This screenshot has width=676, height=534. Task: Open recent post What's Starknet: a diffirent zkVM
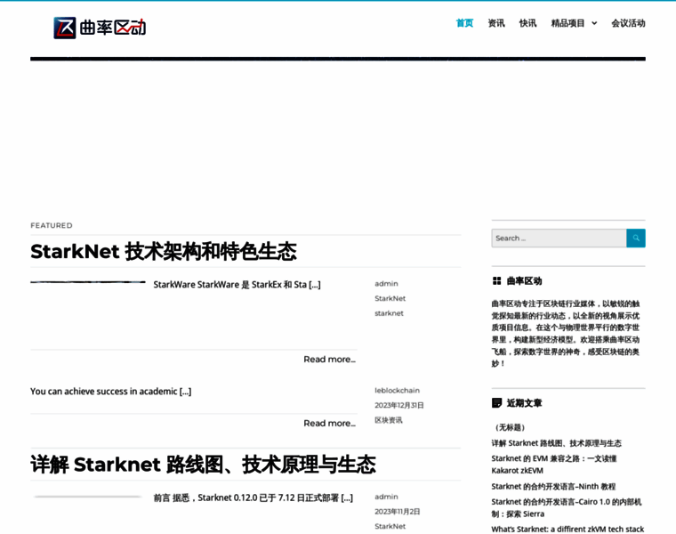[567, 529]
